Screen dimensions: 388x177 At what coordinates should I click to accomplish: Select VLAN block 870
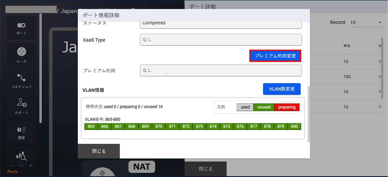[159, 126]
